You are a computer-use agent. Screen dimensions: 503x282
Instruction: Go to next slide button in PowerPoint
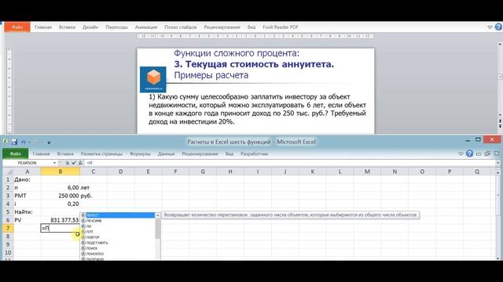tap(500, 127)
